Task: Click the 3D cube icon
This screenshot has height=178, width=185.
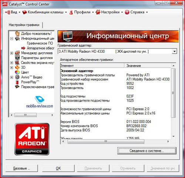Action: point(17,68)
